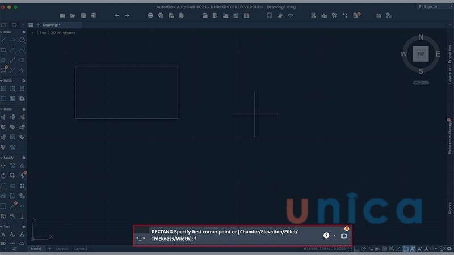Expand command history with up arrow
The image size is (454, 255).
click(334, 235)
